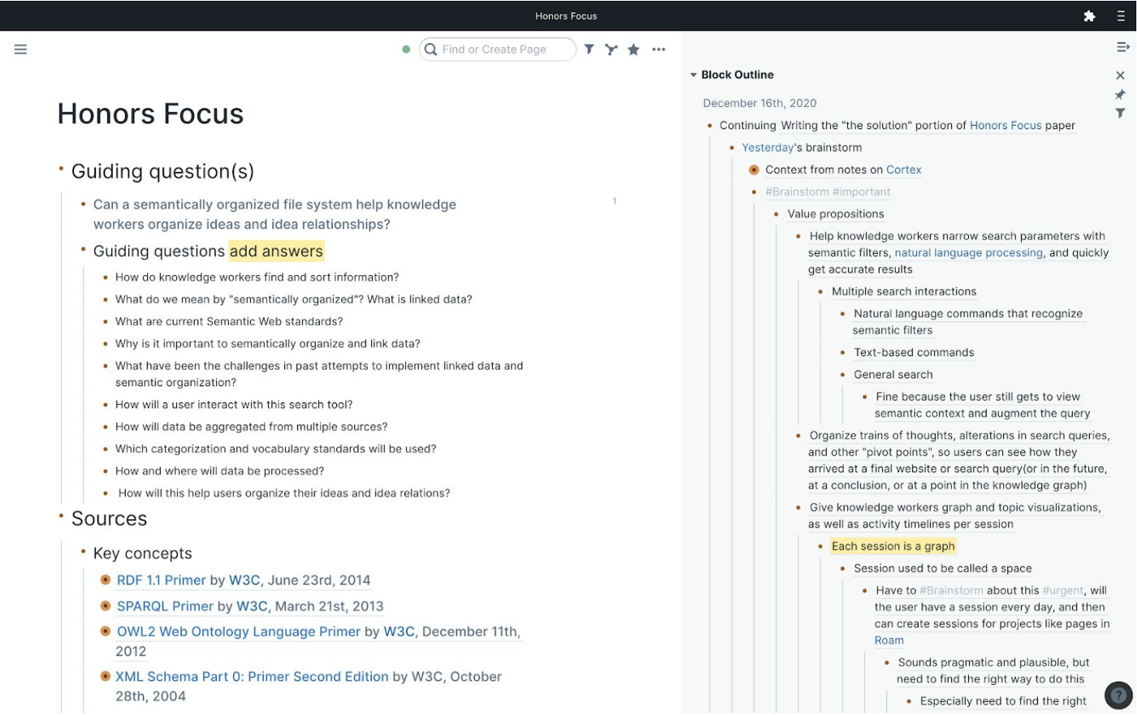This screenshot has height=715, width=1137.
Task: Open OWL2 Web Ontology Language Primer link
Action: click(239, 631)
